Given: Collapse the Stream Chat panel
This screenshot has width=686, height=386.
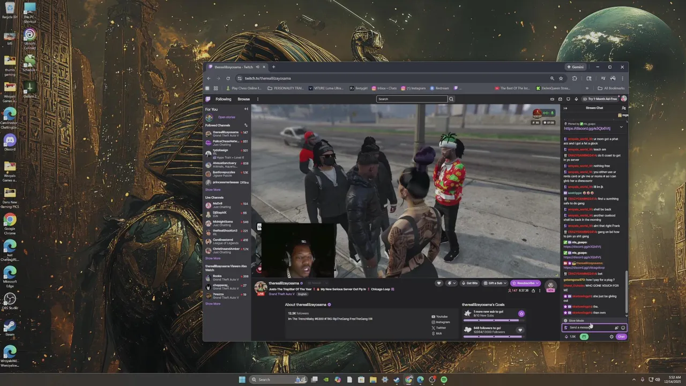Looking at the screenshot, I should point(565,108).
